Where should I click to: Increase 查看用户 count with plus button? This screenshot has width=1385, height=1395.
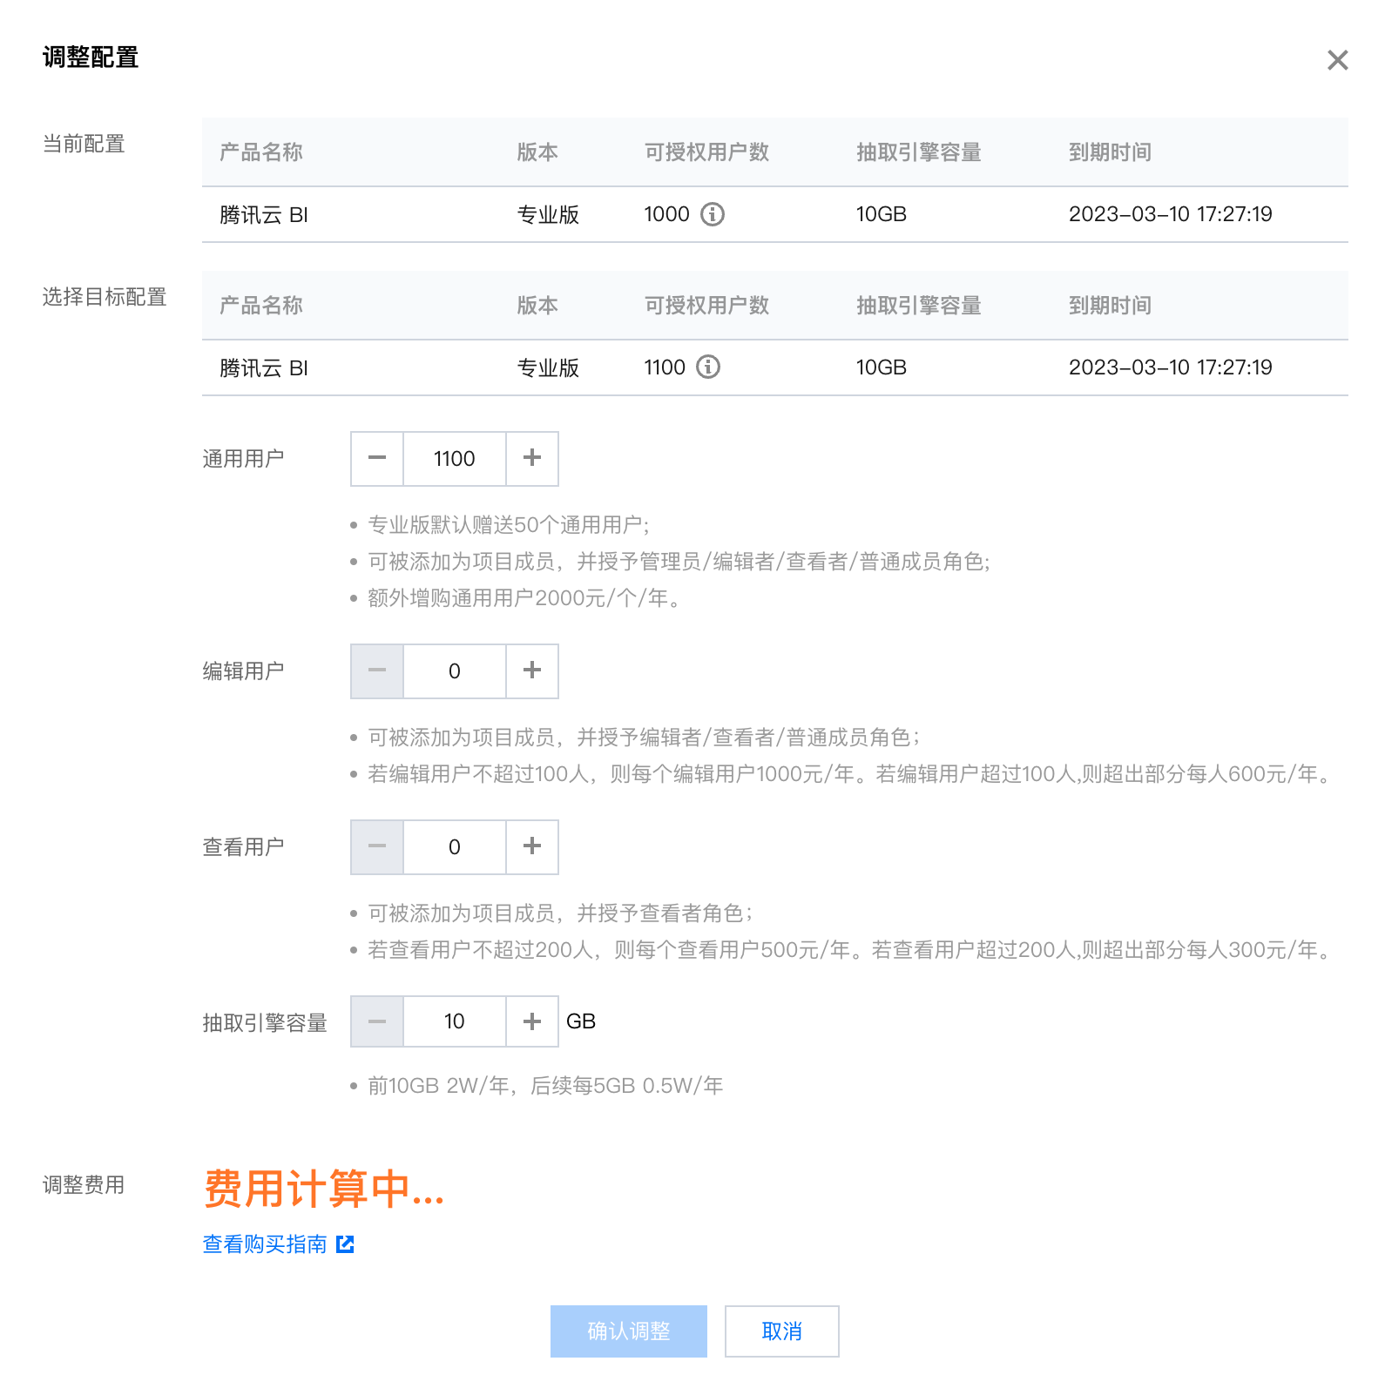point(532,847)
